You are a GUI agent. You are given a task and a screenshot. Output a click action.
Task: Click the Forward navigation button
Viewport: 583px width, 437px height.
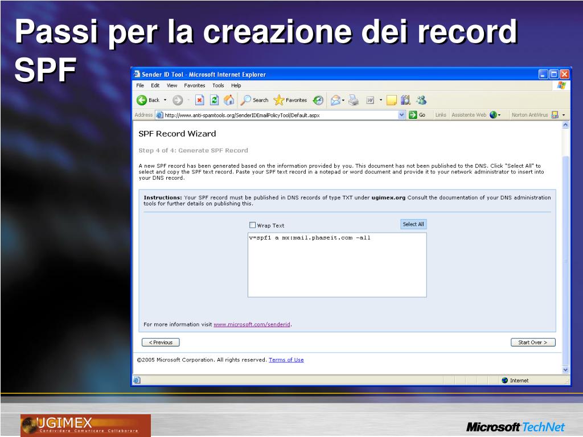tap(178, 100)
